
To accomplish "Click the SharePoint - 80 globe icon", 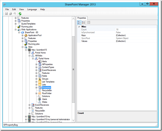I will [22, 32].
